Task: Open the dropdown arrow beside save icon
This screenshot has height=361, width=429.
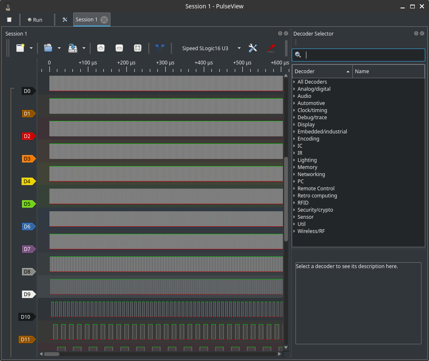Action: [x=84, y=48]
